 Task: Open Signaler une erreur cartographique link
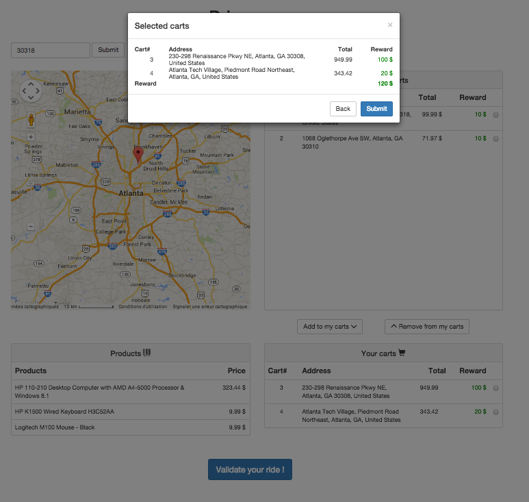[x=210, y=307]
